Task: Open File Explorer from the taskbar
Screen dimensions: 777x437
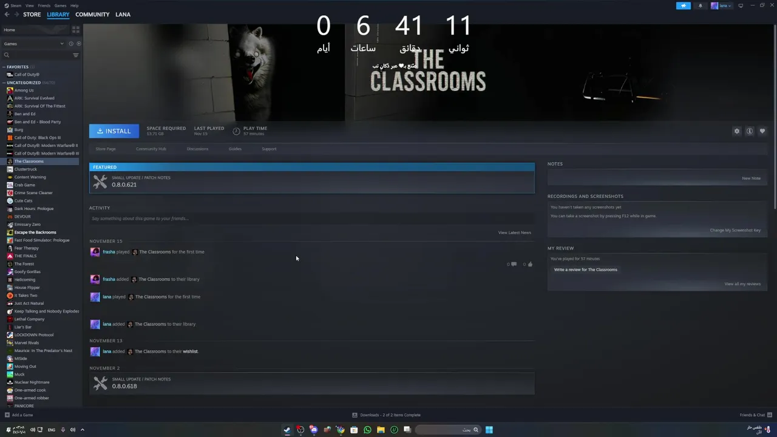Action: coord(381,430)
